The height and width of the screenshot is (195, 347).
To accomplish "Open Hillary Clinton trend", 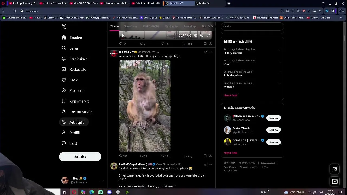I will [233, 53].
